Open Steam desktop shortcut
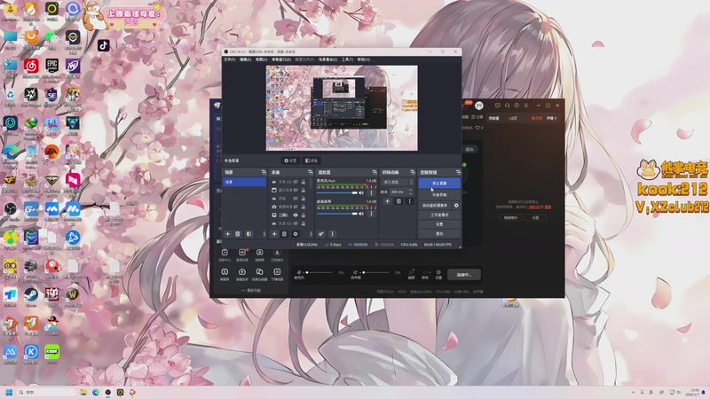This screenshot has width=710, height=399. pyautogui.click(x=31, y=295)
